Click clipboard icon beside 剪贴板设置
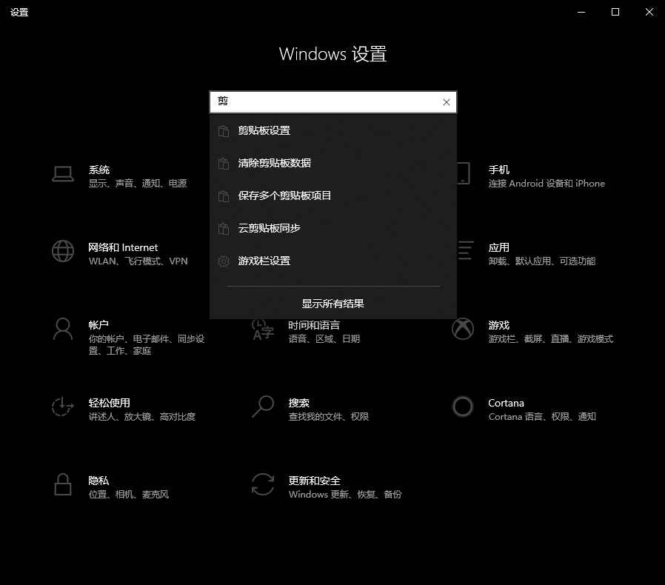 224,130
